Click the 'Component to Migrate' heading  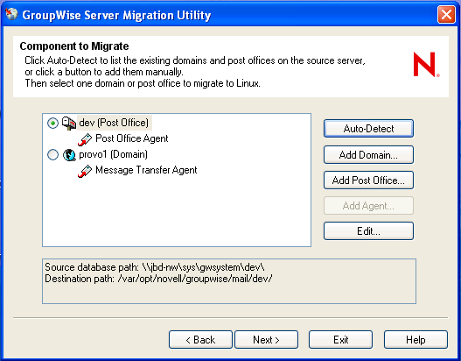(74, 46)
